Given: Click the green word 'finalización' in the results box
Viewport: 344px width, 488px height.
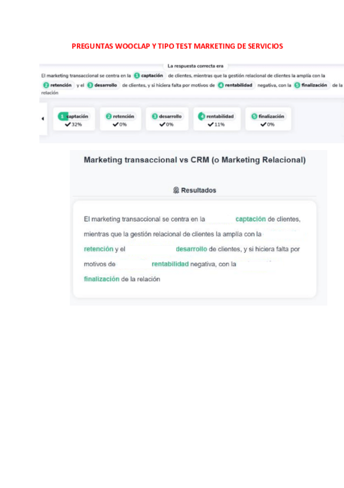Looking at the screenshot, I should click(x=102, y=279).
